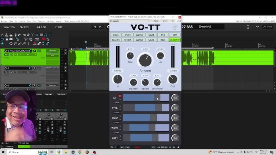
Task: Click record-arm circle on first track
Action: [6, 51]
